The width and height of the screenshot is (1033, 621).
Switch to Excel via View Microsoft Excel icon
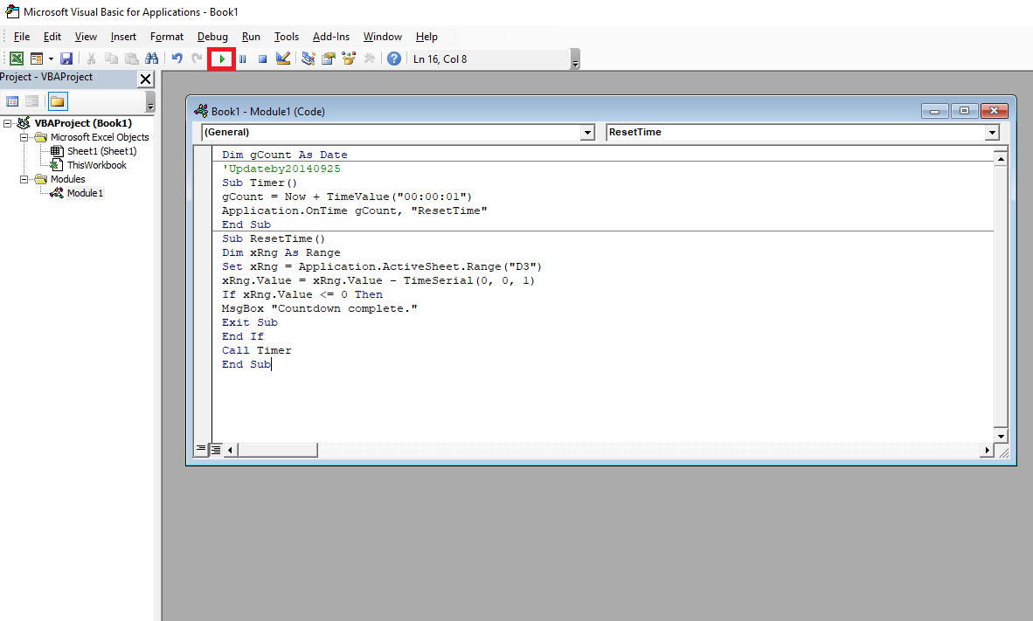[x=17, y=59]
